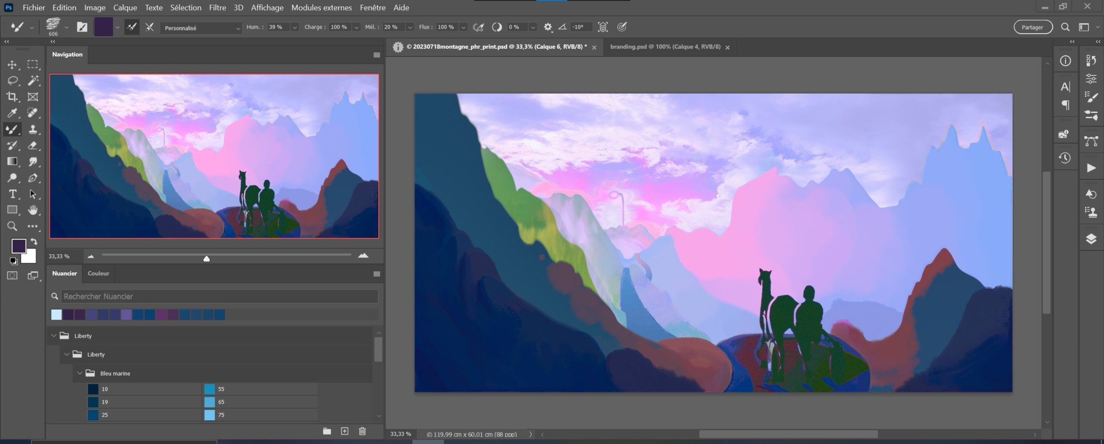Select the Crop tool
This screenshot has height=444, width=1104.
click(x=12, y=97)
